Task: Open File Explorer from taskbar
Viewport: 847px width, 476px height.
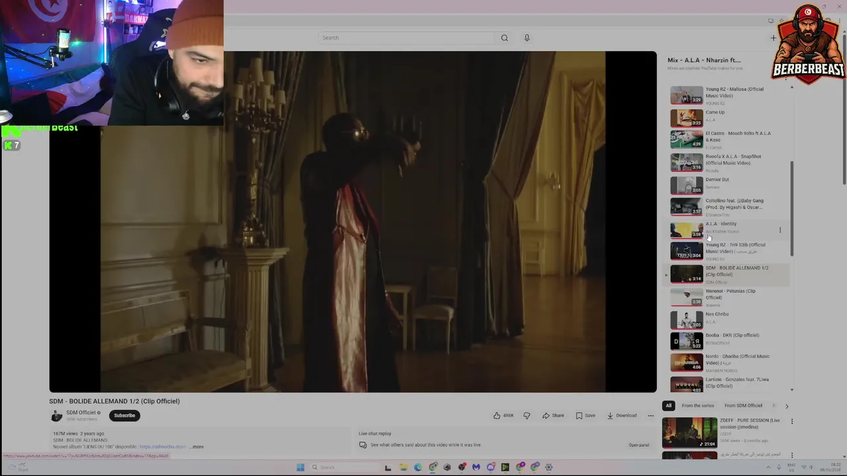Action: pos(403,467)
